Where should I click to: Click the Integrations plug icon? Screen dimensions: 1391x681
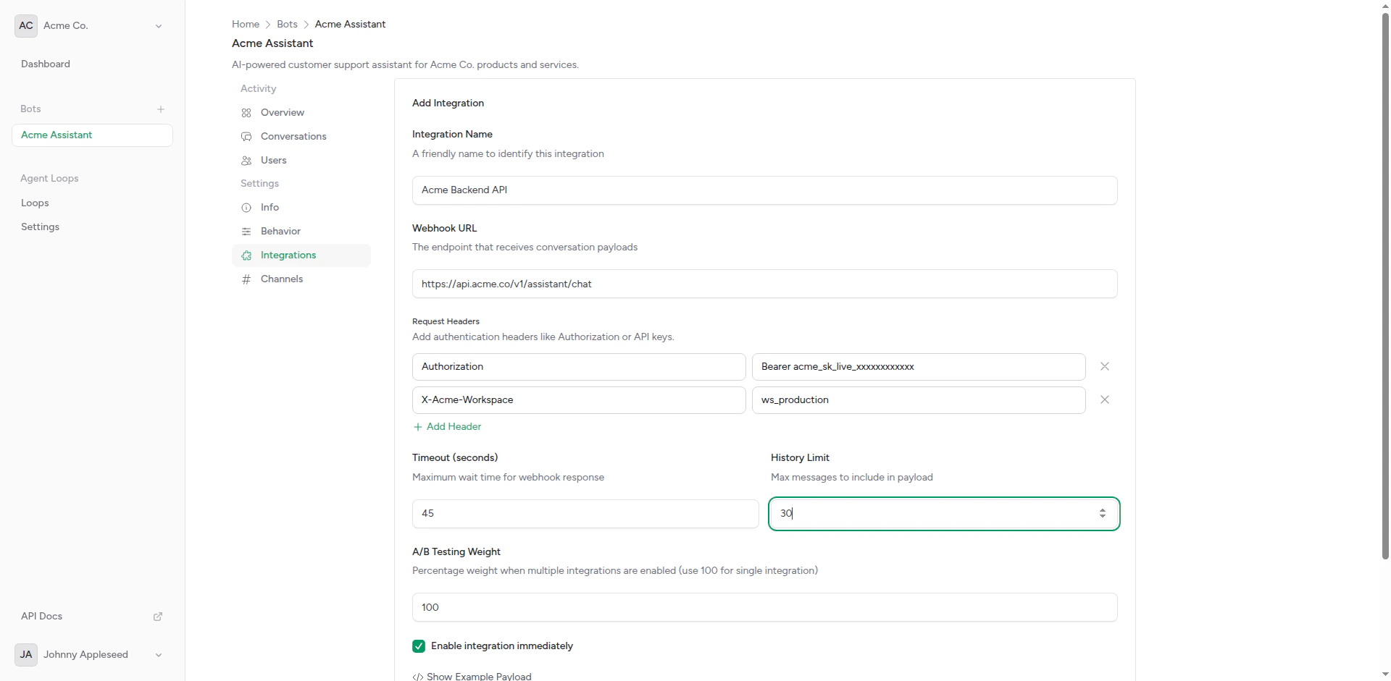coord(246,255)
